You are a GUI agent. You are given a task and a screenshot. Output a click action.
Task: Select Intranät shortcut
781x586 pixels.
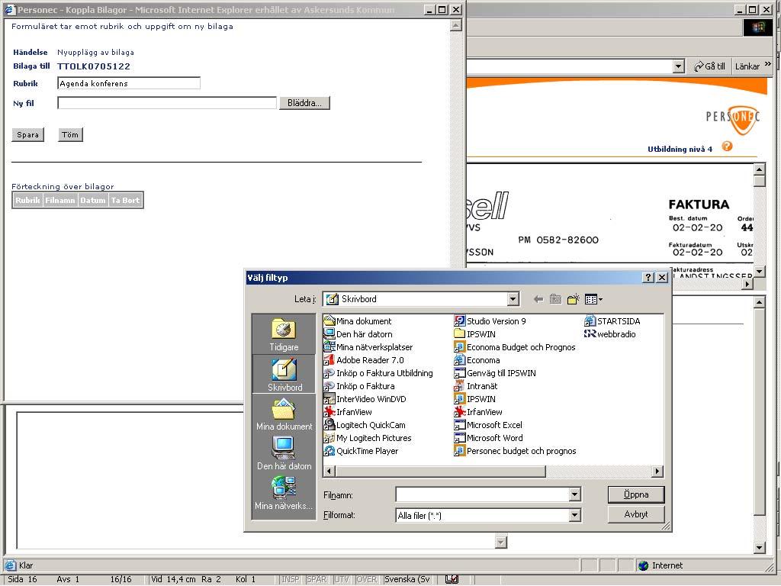click(x=476, y=385)
